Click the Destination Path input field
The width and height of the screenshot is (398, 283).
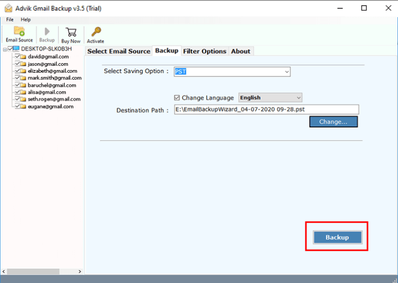(x=266, y=109)
